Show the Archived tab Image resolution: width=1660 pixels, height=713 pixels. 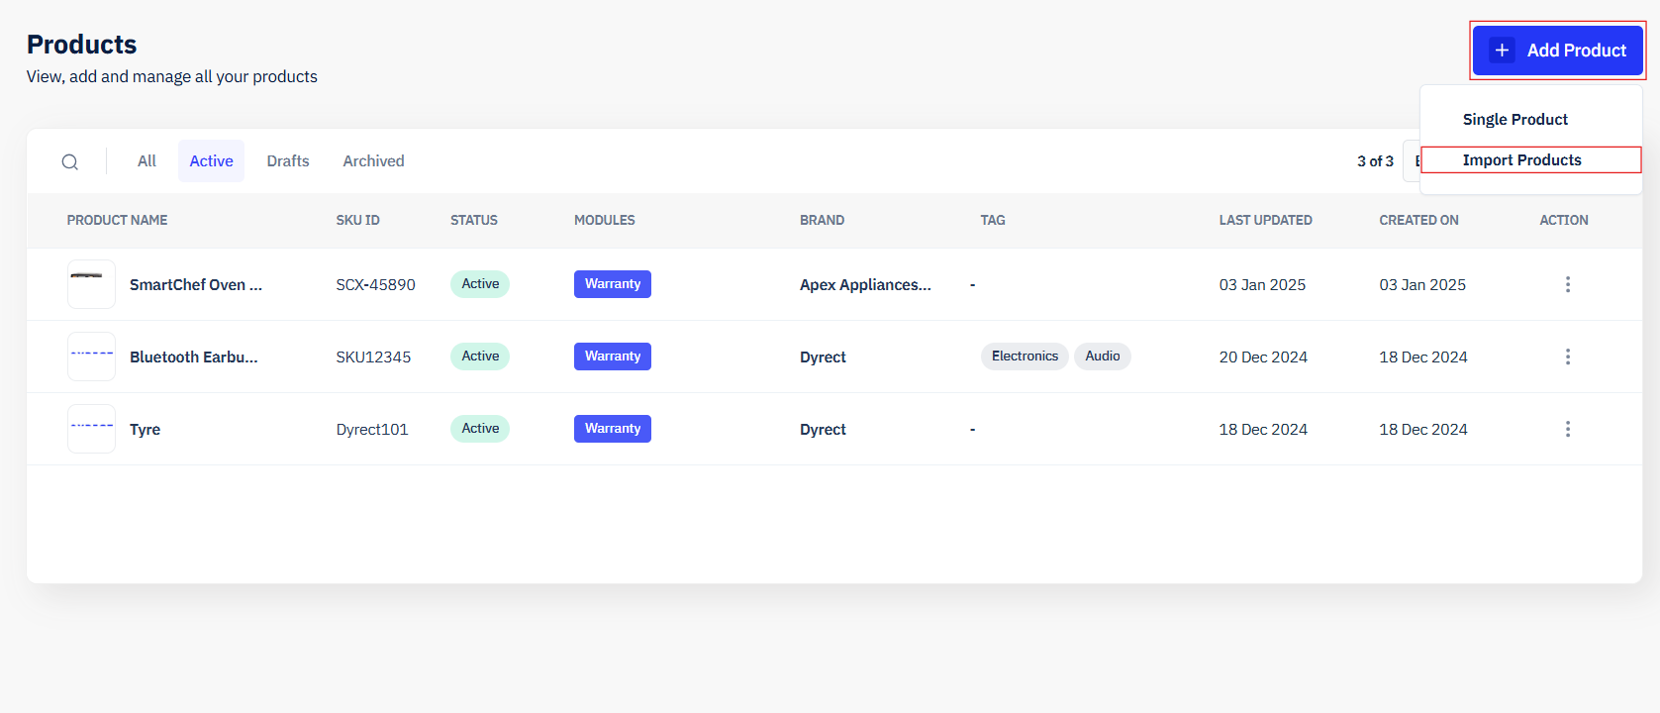(373, 161)
